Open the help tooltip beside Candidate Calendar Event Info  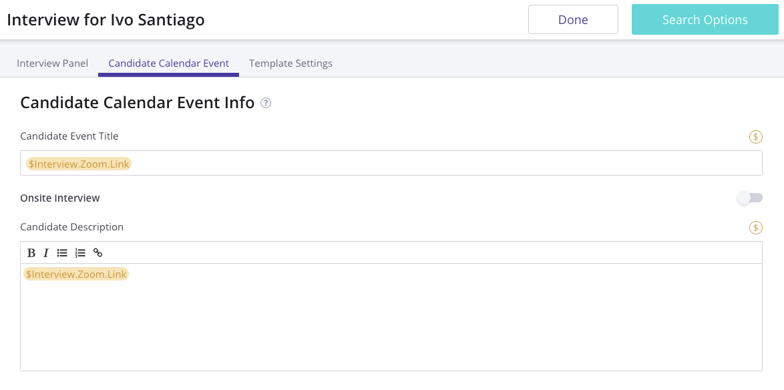click(266, 103)
